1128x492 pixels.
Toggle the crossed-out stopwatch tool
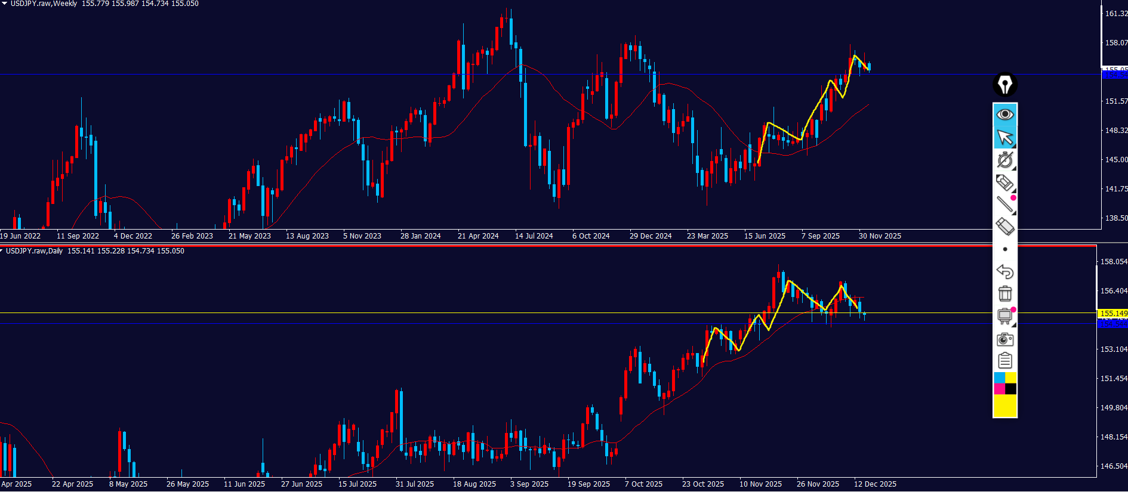(1005, 160)
